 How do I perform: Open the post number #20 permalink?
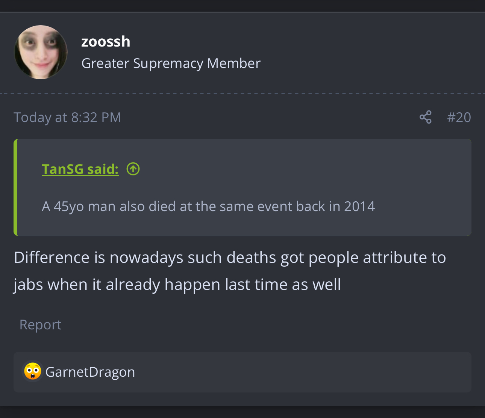point(459,118)
